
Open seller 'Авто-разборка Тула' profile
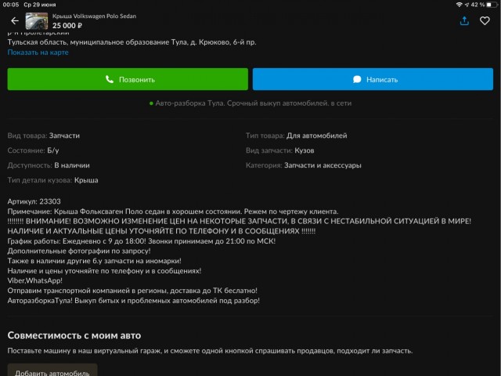click(250, 103)
